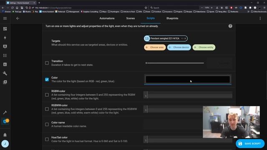Open a new browser tab
The height and width of the screenshot is (150, 267).
click(39, 3)
